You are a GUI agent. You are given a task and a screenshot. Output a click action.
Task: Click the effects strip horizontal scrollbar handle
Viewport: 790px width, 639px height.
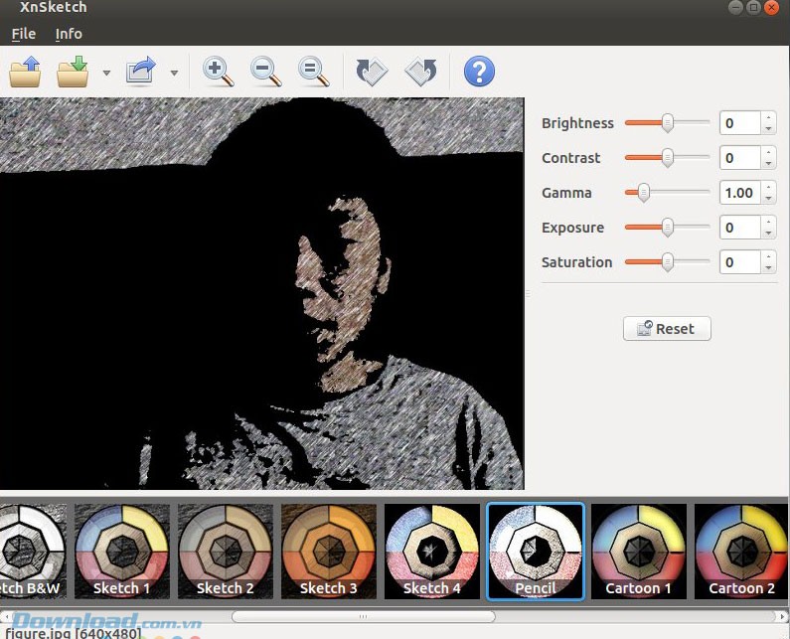click(364, 616)
